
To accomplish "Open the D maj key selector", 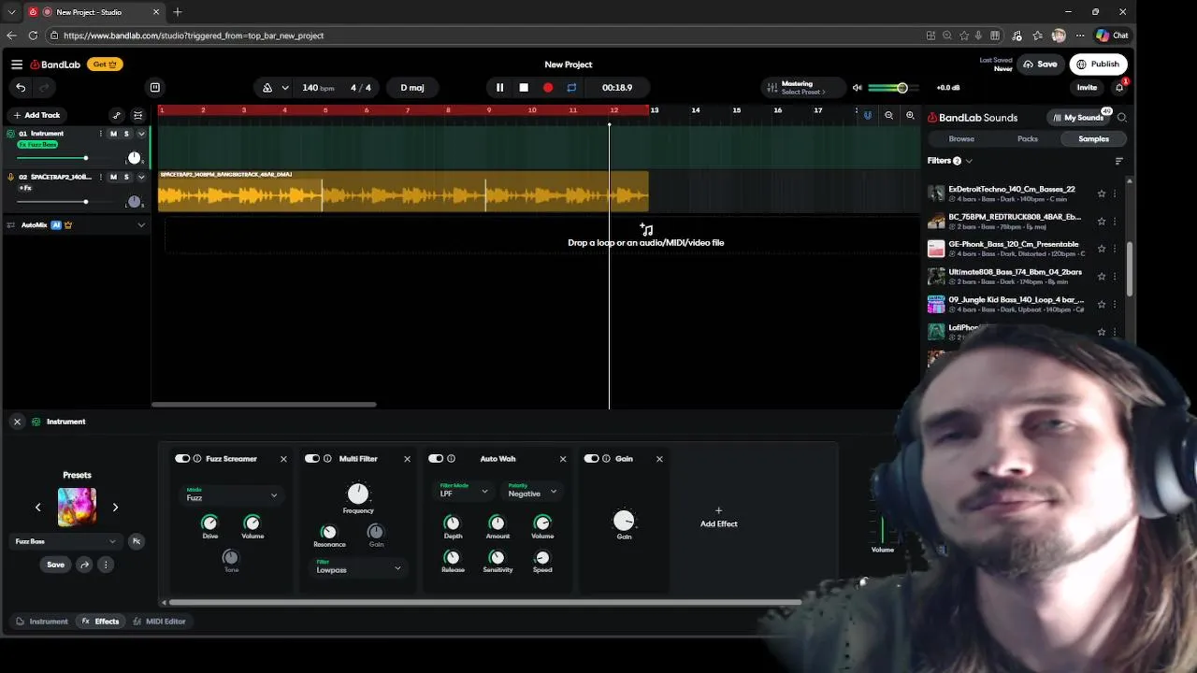I will [412, 88].
